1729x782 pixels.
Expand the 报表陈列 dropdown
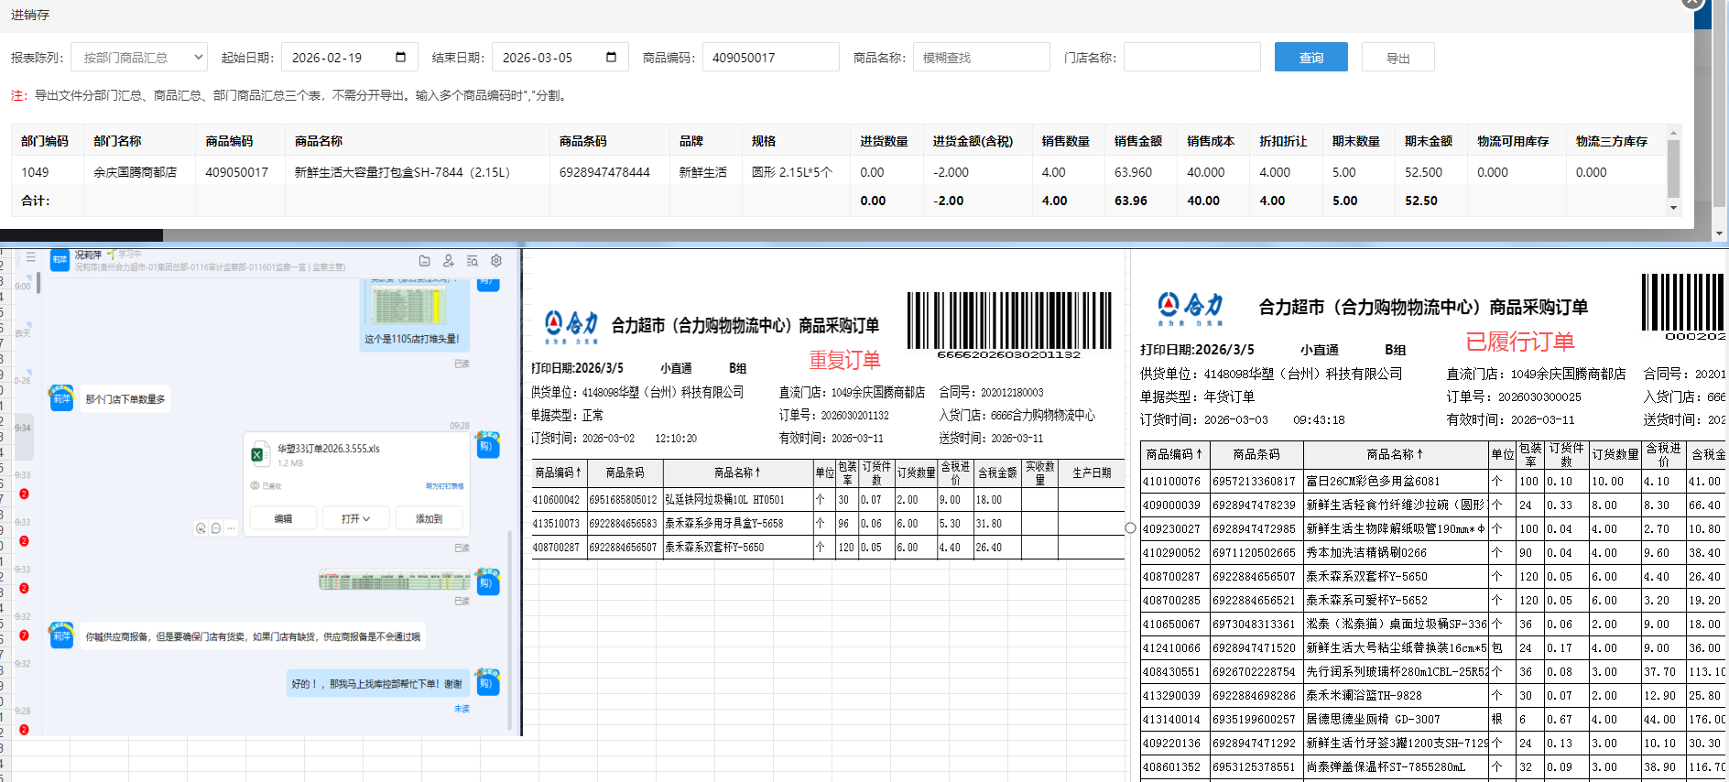pyautogui.click(x=139, y=58)
